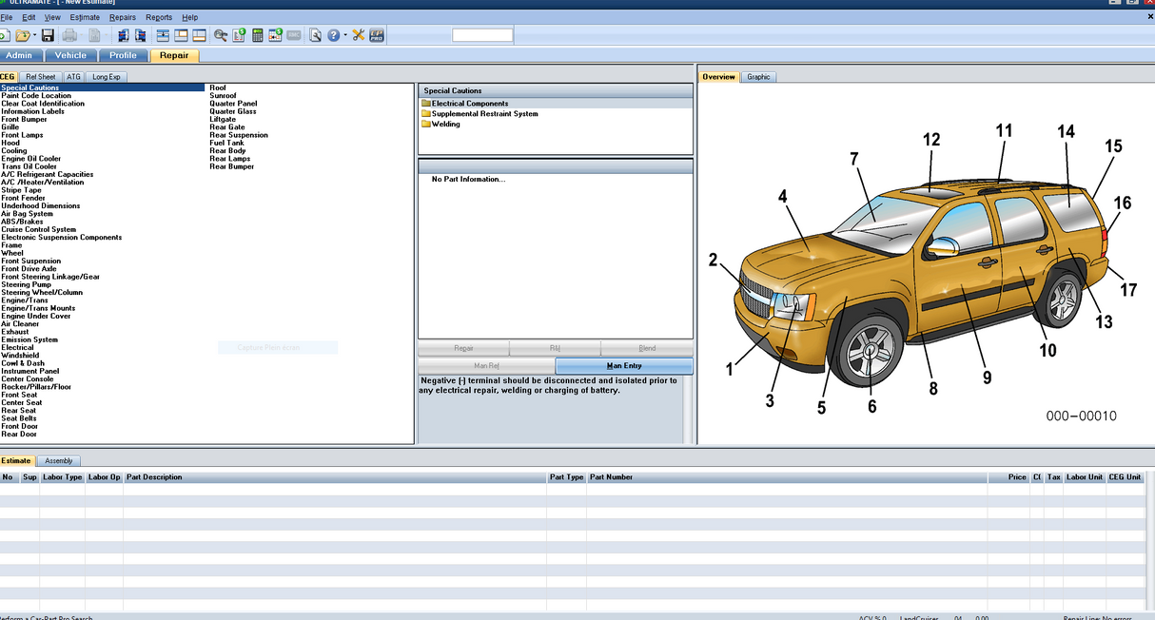Open the Supplemental Restraint System folder
The height and width of the screenshot is (620, 1155).
point(485,113)
